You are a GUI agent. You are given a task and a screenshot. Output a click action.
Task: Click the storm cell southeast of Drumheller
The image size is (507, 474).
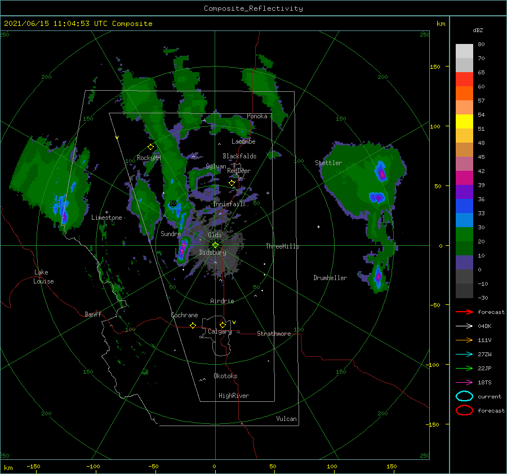coord(379,277)
